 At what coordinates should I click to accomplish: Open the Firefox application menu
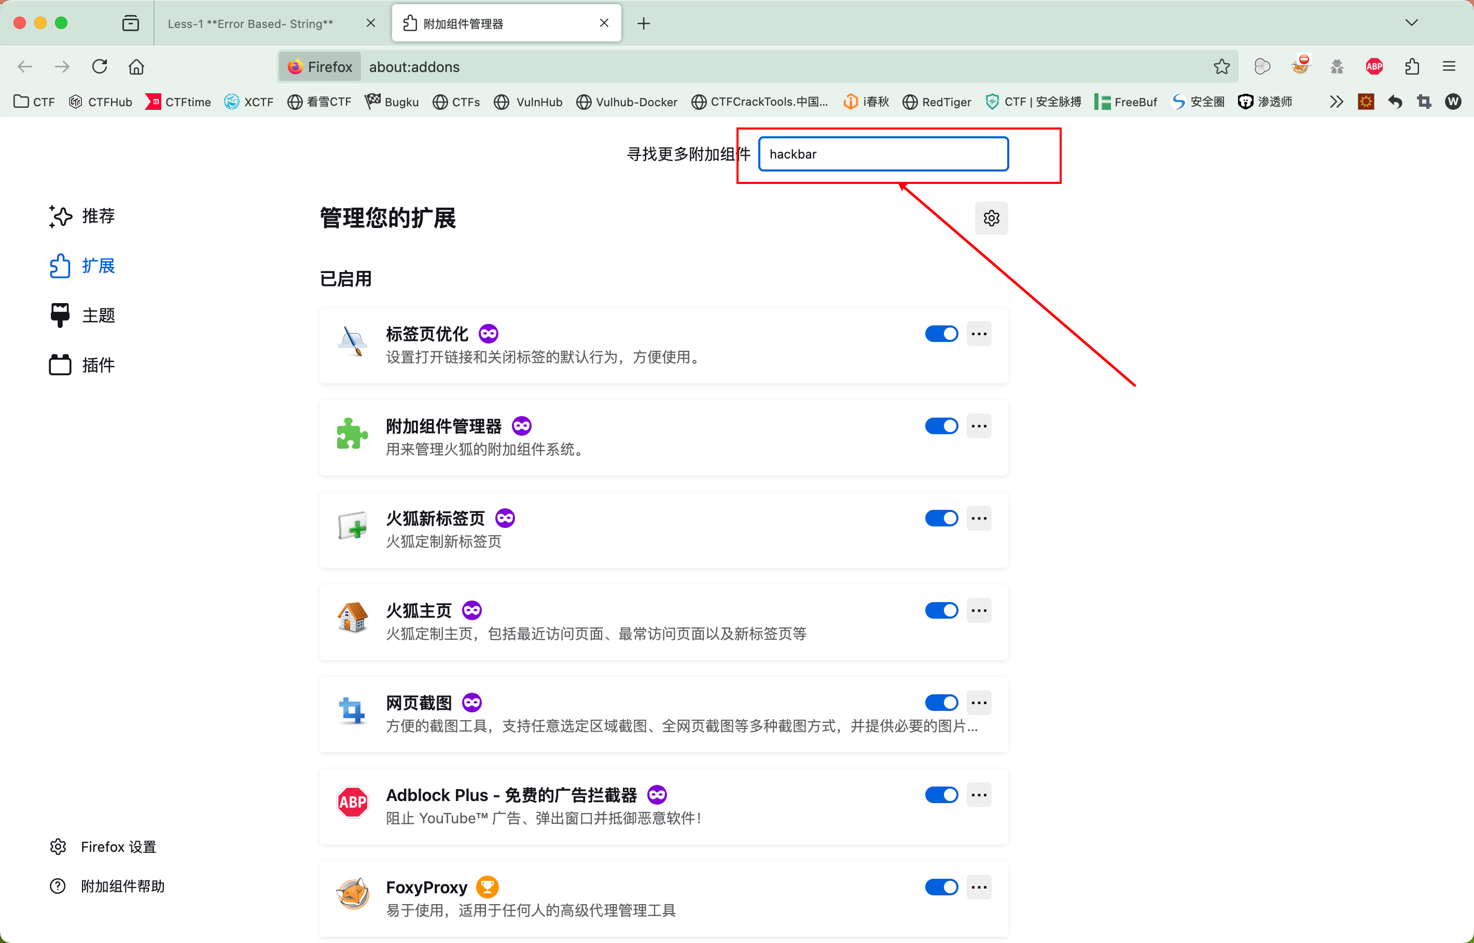(1449, 67)
